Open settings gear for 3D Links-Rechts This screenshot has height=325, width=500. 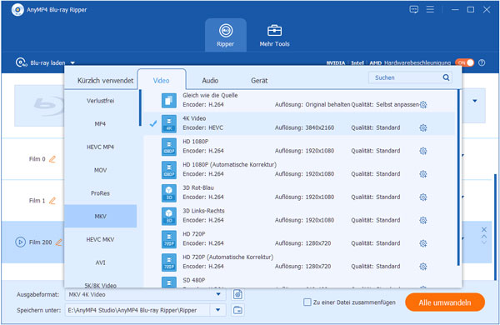point(423,220)
